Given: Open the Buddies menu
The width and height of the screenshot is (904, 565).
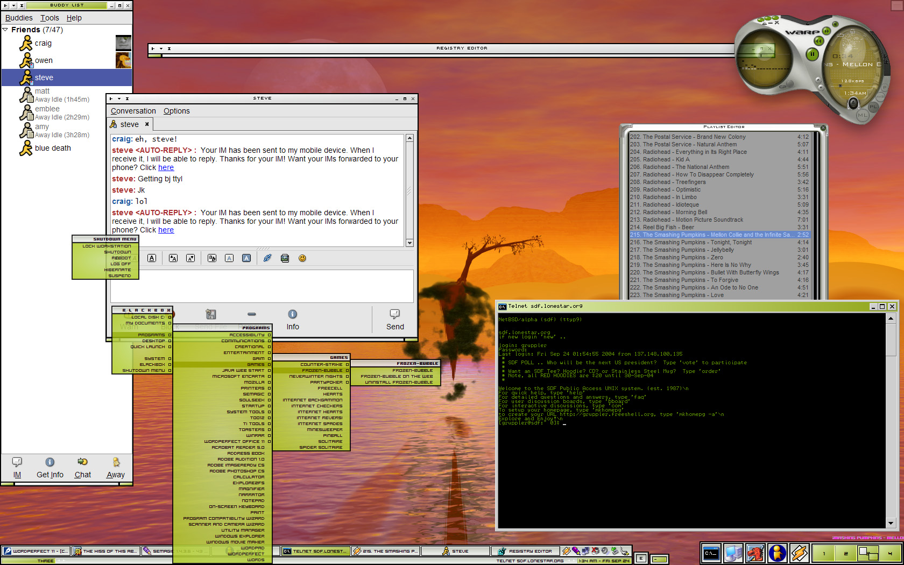Looking at the screenshot, I should click(19, 18).
